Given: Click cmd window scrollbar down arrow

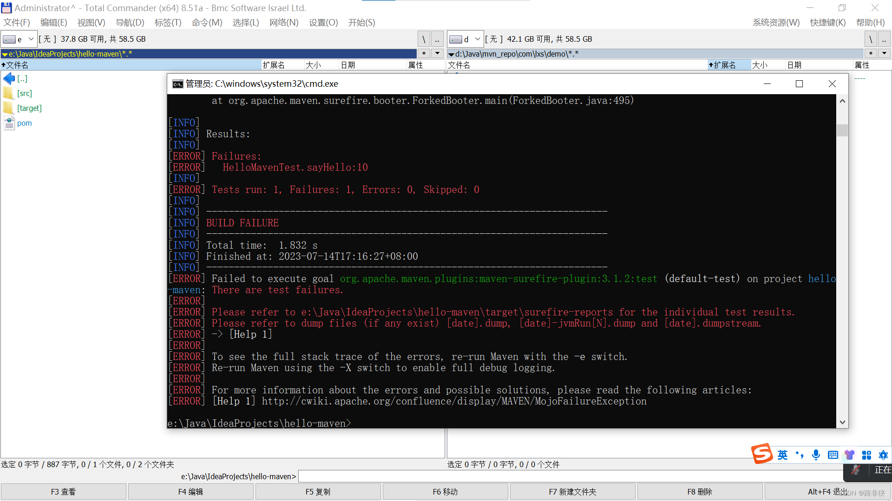Looking at the screenshot, I should (x=842, y=422).
